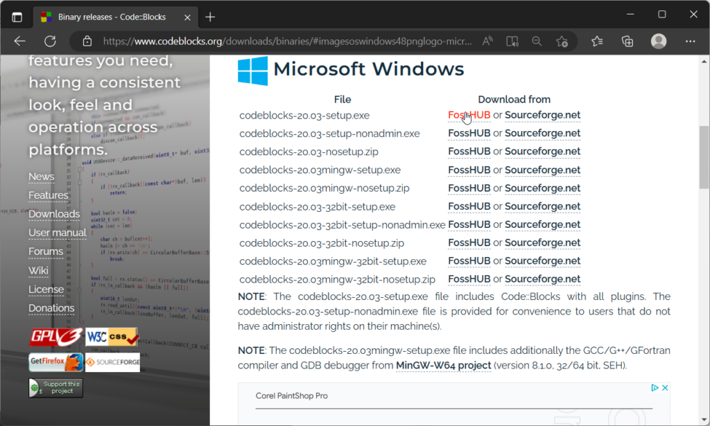Sourceforge.net link for codeblocks-20.03mingw-32bit-nosetup.zip

[x=542, y=279]
